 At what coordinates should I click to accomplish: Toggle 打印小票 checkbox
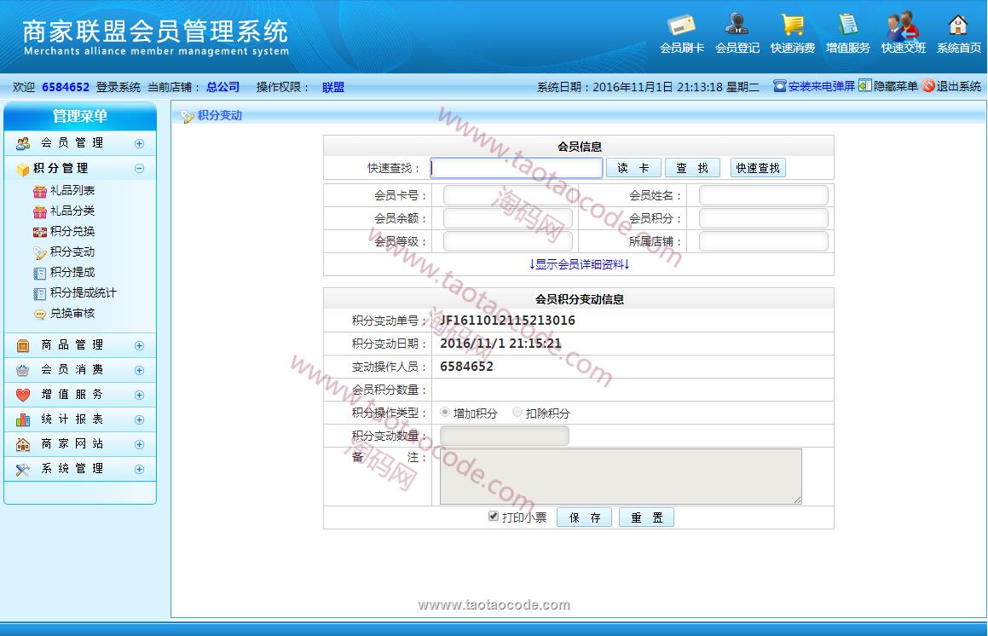(x=494, y=517)
